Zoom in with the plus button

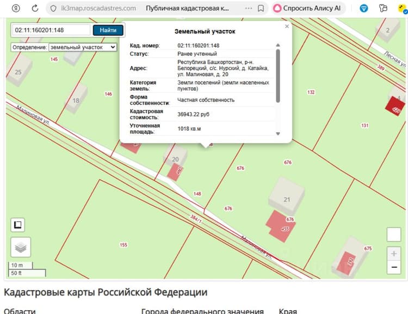(394, 254)
